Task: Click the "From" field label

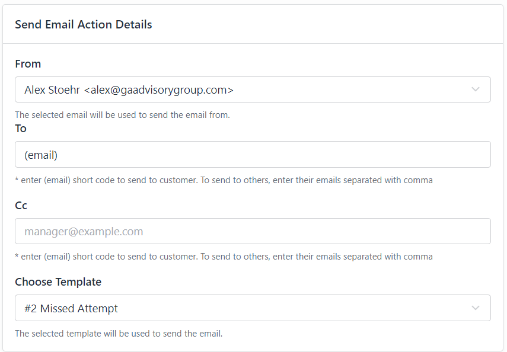Action: pyautogui.click(x=28, y=63)
